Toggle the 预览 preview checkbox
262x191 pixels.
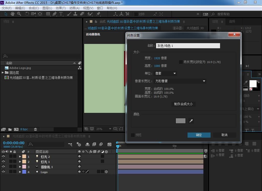[133, 135]
